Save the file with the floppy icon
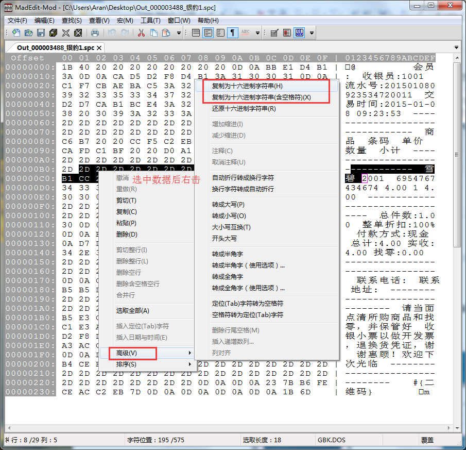The image size is (466, 450). click(41, 32)
